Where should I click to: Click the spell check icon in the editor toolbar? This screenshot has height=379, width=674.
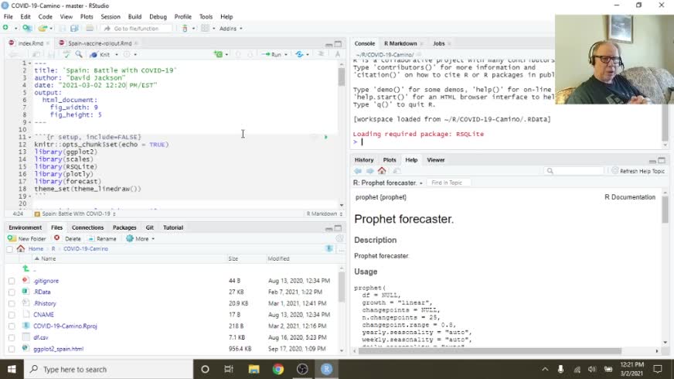66,54
